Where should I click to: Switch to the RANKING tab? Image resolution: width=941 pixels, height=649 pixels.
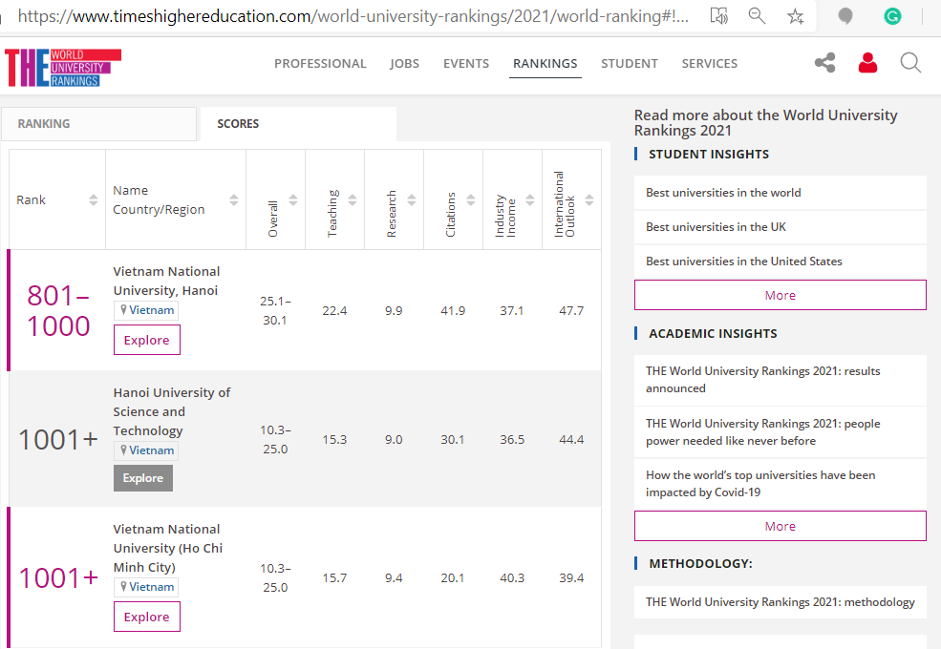pyautogui.click(x=44, y=124)
